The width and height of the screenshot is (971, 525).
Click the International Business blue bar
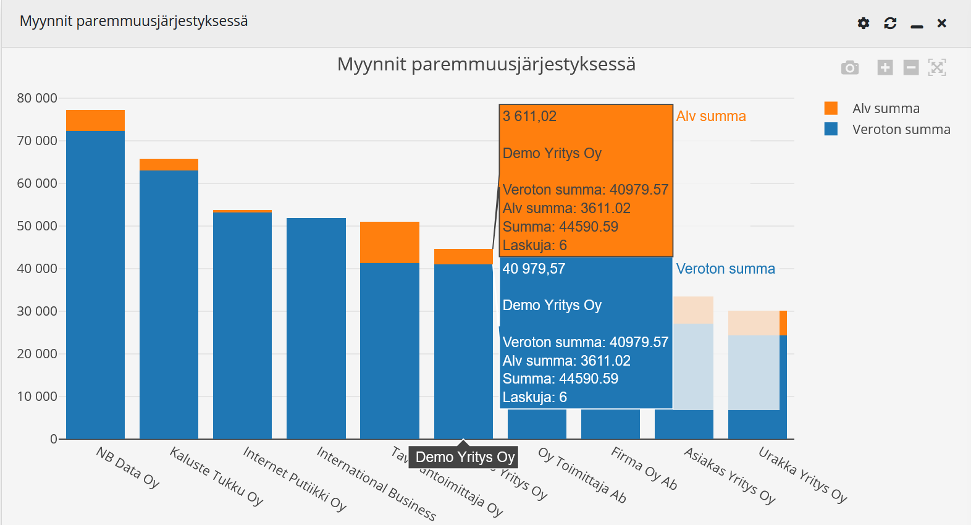click(316, 327)
